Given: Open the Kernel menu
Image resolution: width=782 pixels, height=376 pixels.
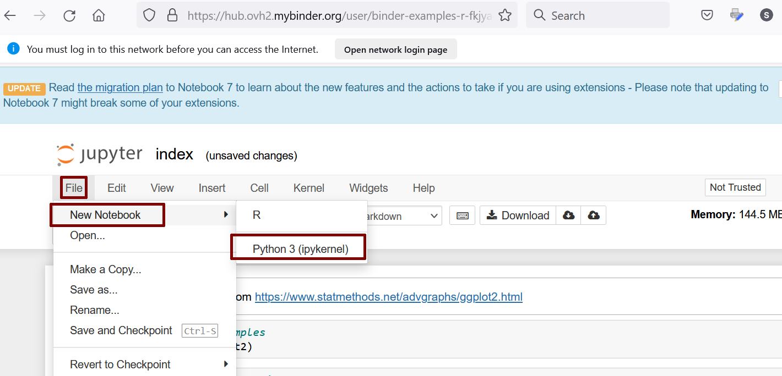Looking at the screenshot, I should click(x=309, y=188).
